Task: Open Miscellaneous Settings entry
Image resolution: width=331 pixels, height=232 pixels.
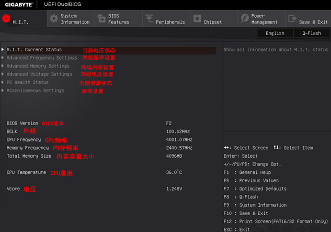Action: tap(35, 91)
